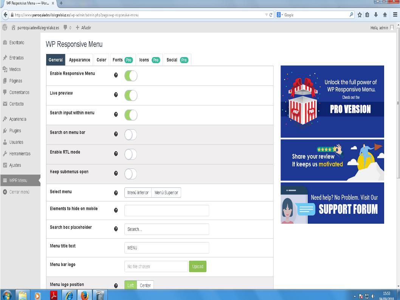Click the green Upload button
400x300 pixels.
[198, 266]
